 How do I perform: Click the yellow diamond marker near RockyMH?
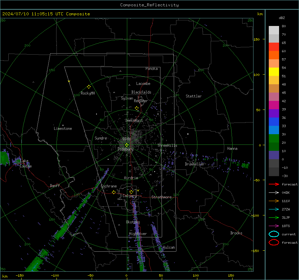pos(89,87)
